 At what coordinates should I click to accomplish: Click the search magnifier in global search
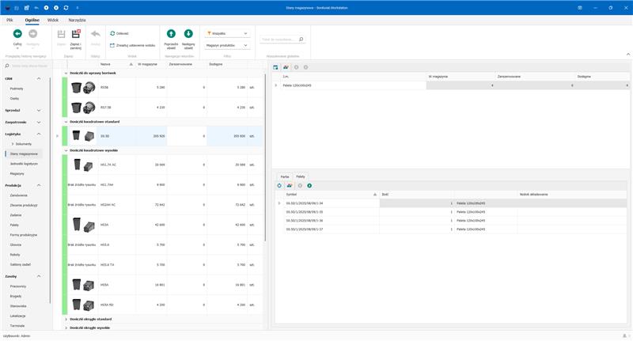pyautogui.click(x=301, y=39)
